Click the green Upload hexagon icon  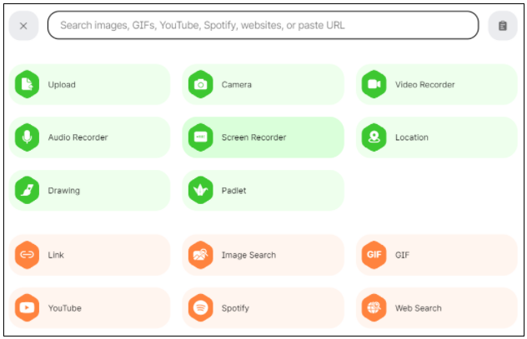coord(28,84)
